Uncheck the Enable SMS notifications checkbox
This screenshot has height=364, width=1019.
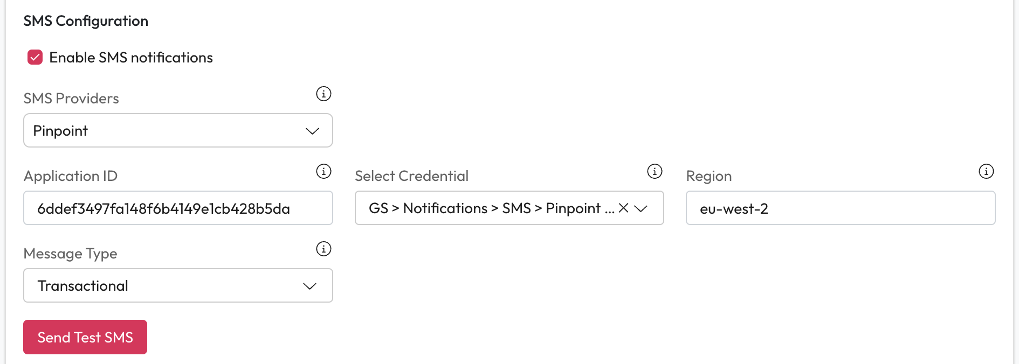(35, 57)
